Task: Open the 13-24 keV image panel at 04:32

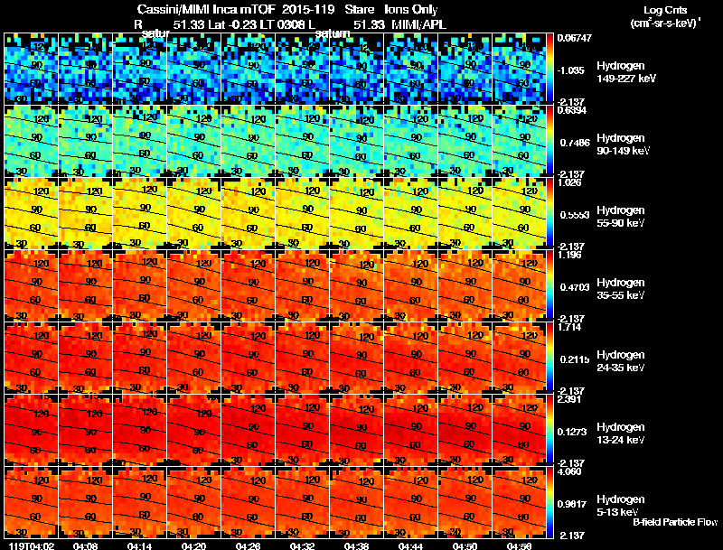Action: click(302, 430)
